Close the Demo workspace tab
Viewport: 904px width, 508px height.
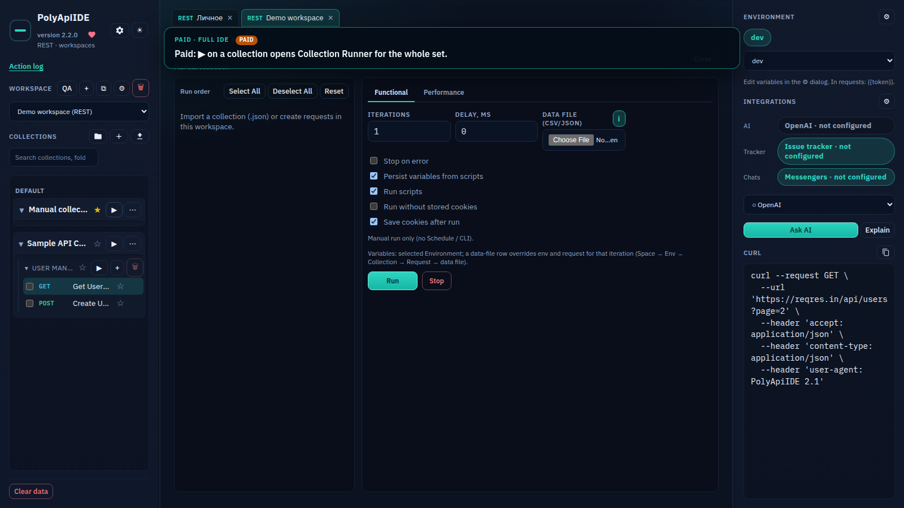[x=331, y=18]
